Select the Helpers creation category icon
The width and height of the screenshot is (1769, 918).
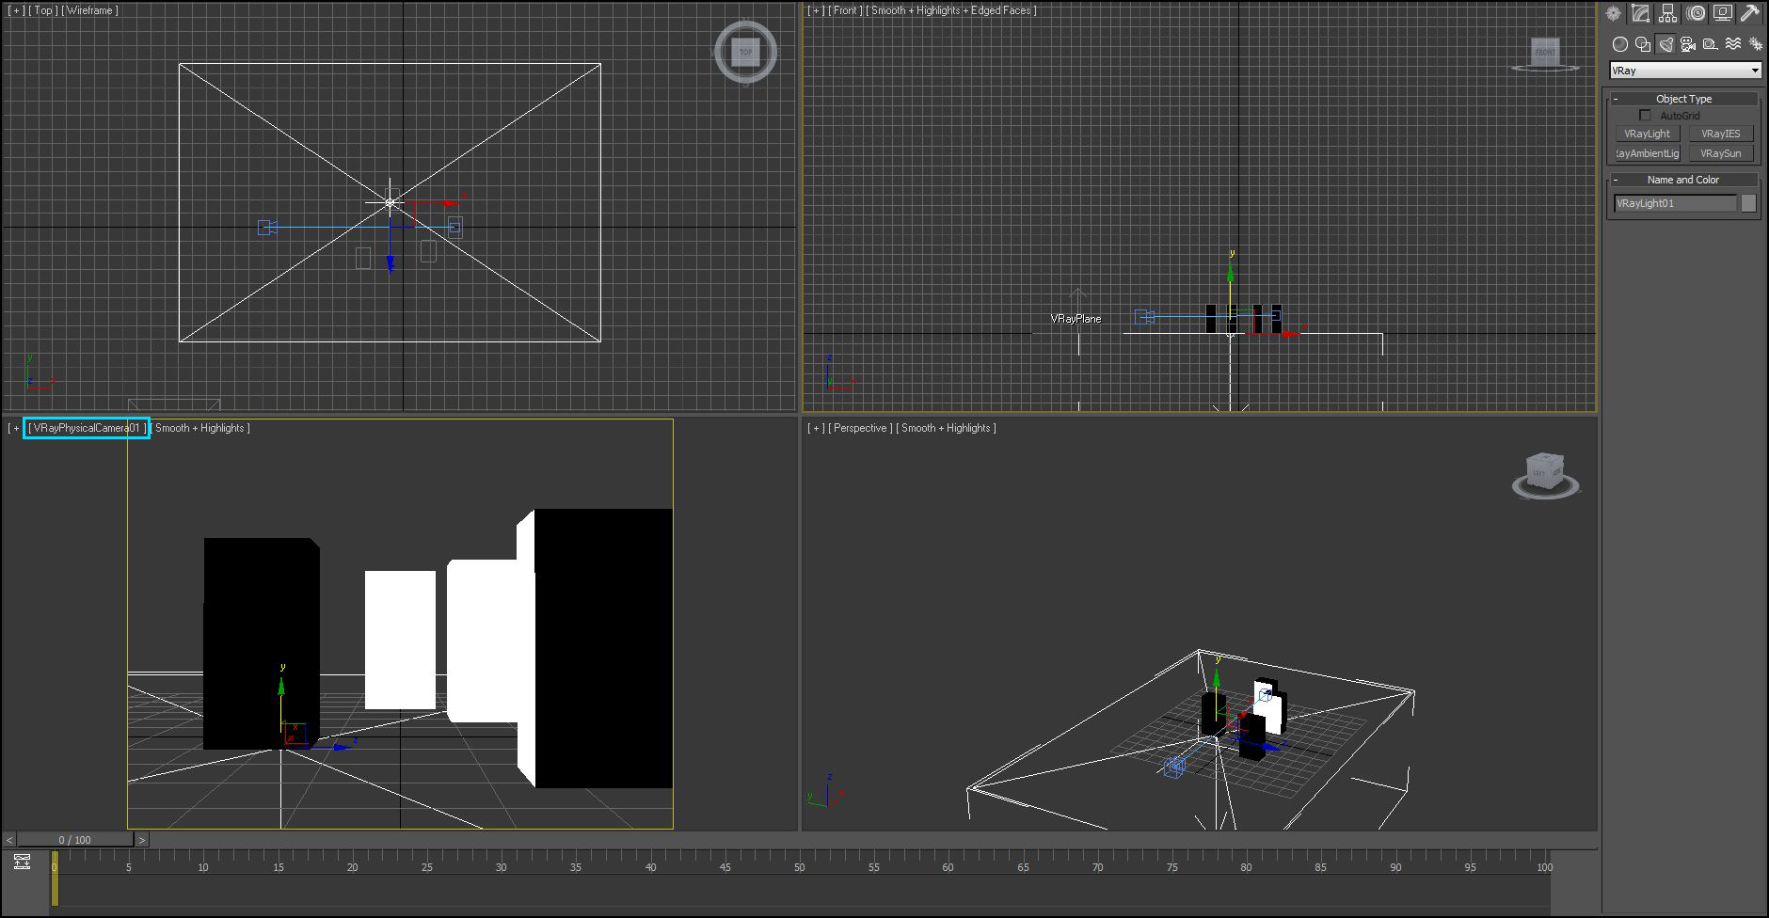click(x=1710, y=44)
